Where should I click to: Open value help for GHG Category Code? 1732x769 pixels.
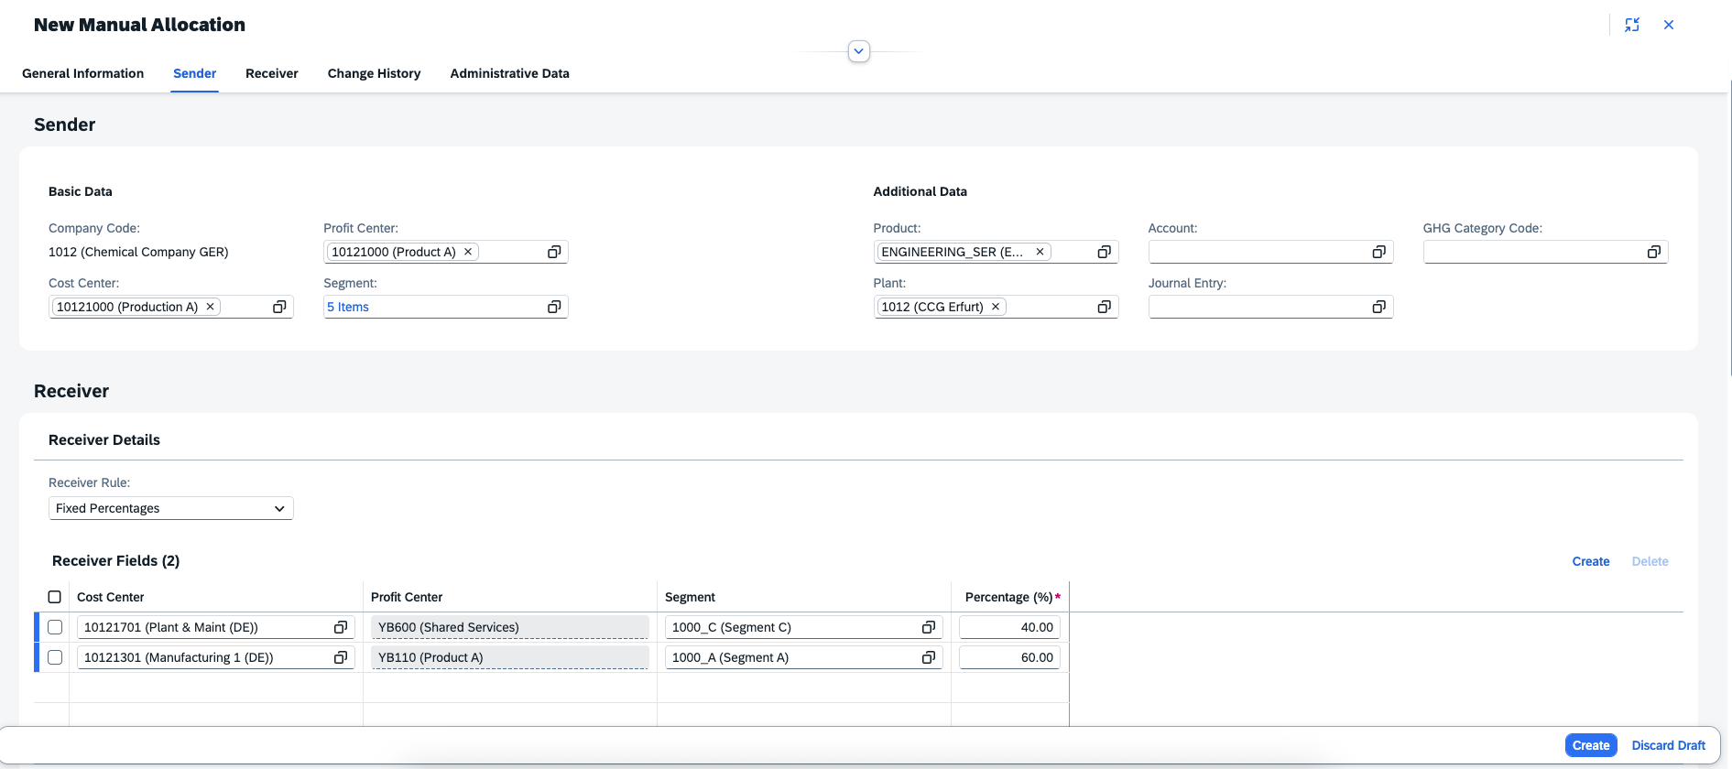pos(1653,252)
